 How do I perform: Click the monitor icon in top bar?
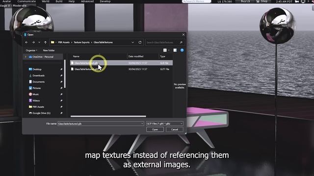click(x=303, y=1)
